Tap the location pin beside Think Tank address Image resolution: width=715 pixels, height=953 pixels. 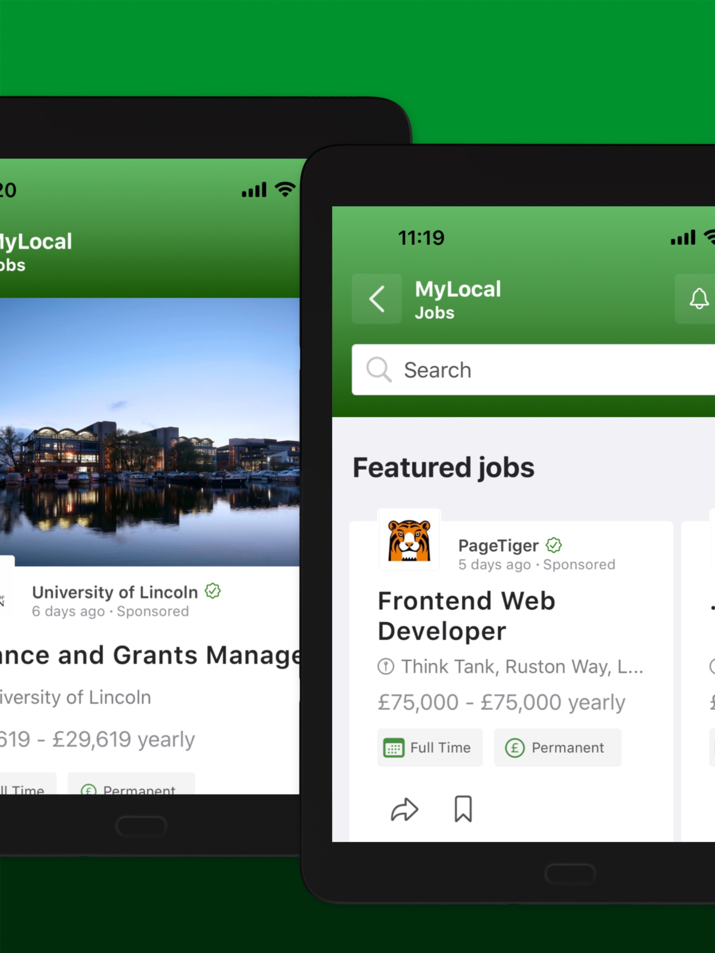(x=386, y=667)
